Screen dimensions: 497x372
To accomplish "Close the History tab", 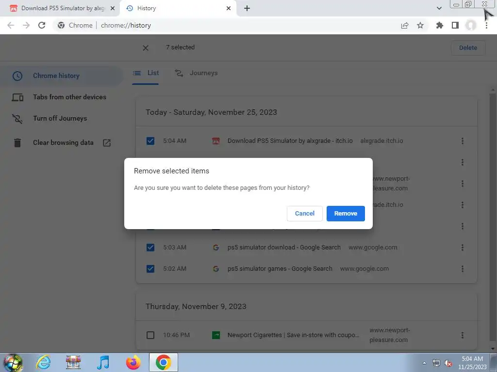I will (229, 8).
